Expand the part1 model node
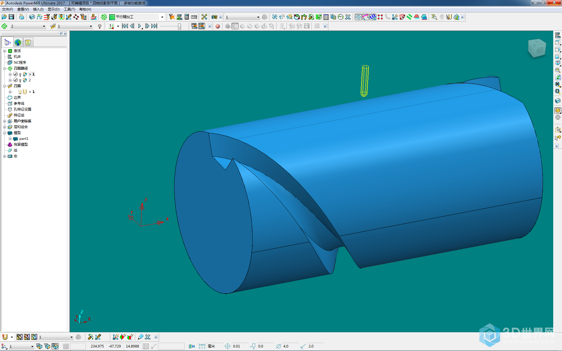 (10, 139)
